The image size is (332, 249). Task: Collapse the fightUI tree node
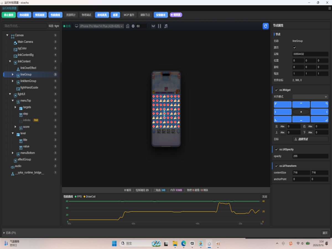click(x=10, y=94)
